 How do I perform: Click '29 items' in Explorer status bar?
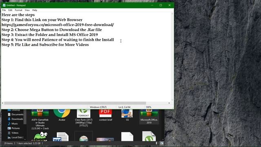(x=8, y=143)
